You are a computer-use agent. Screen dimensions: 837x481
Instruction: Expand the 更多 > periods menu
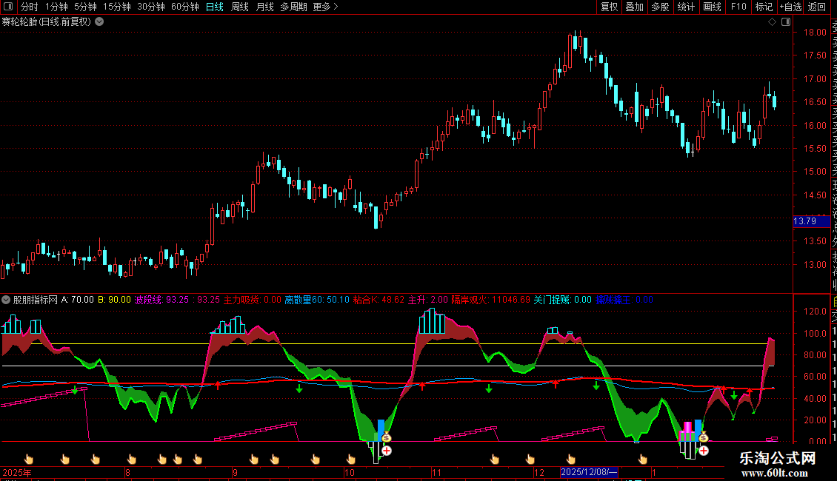[x=326, y=7]
